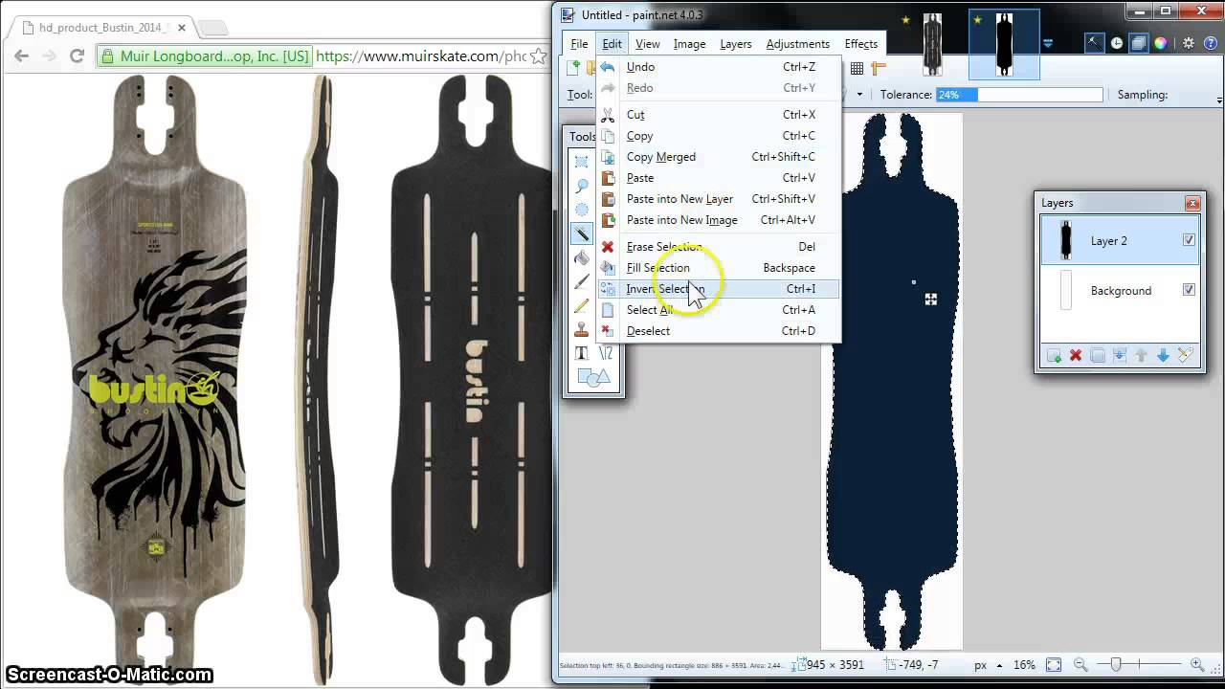
Task: Open the File menu
Action: [x=580, y=44]
